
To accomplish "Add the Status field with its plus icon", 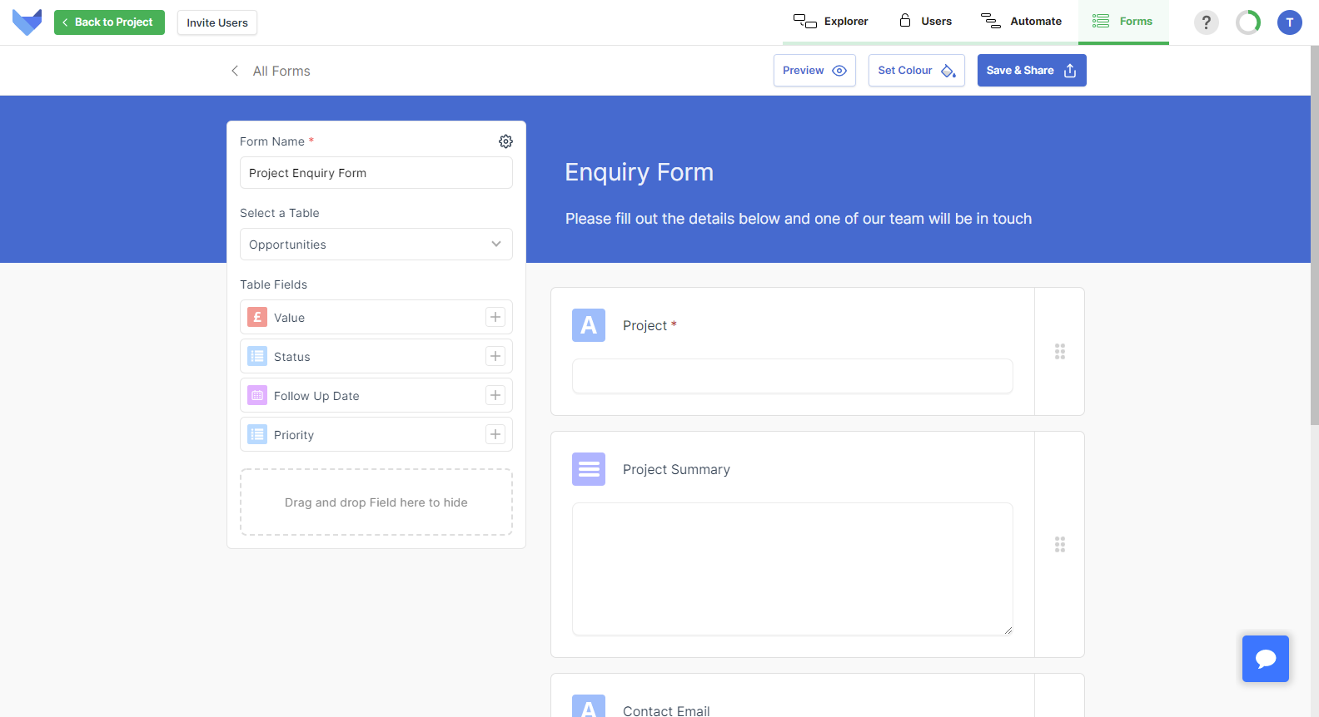I will click(x=495, y=356).
